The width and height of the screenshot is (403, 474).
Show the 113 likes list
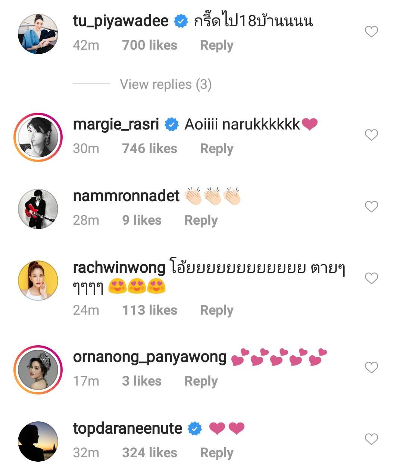pyautogui.click(x=150, y=310)
